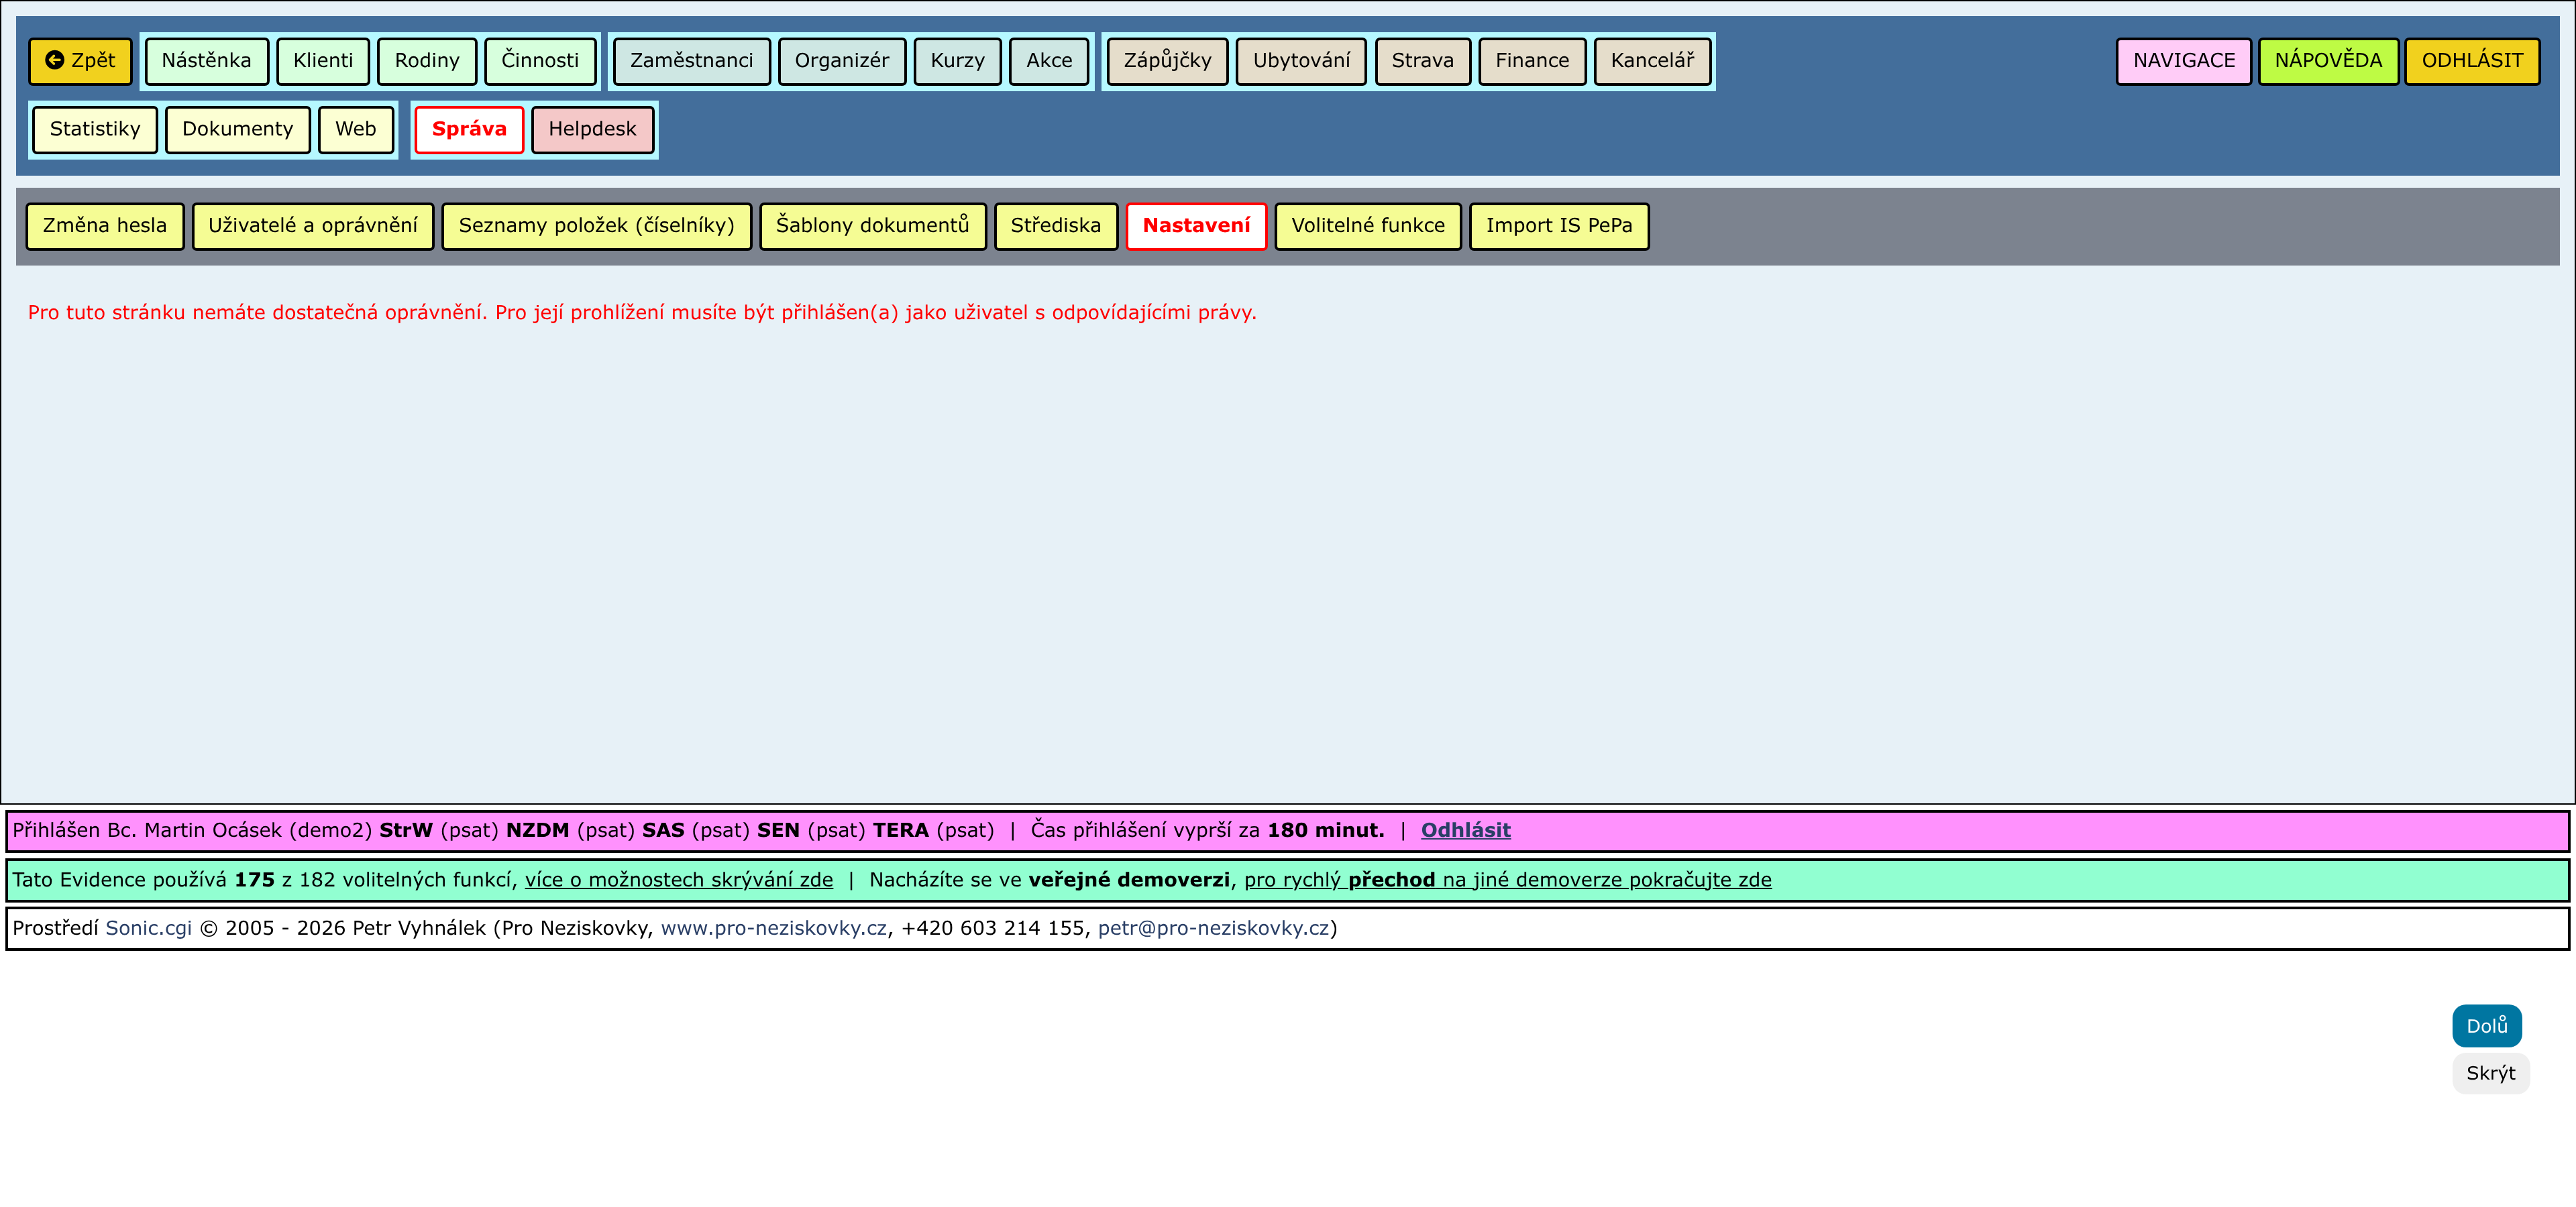Click Skrýt to hide floating buttons
The width and height of the screenshot is (2576, 1207).
[x=2489, y=1073]
